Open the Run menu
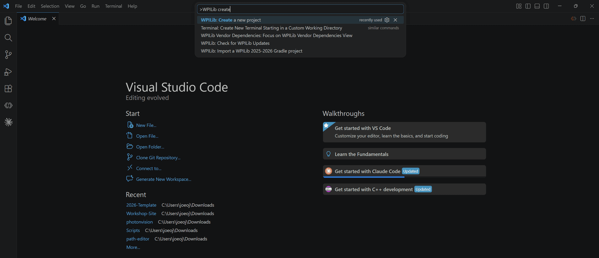Screen dimensions: 599x258 pyautogui.click(x=95, y=6)
